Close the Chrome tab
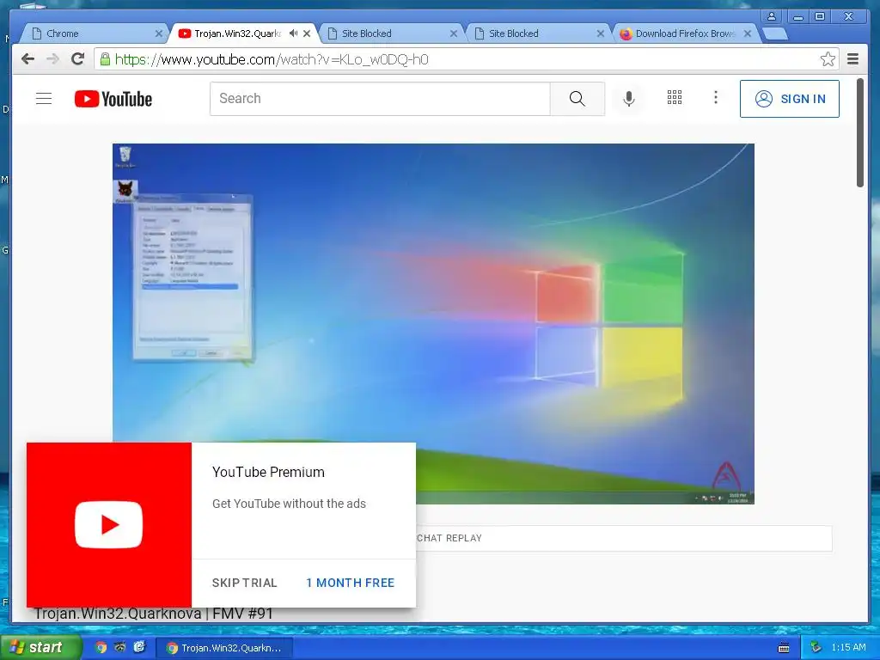 click(x=159, y=34)
